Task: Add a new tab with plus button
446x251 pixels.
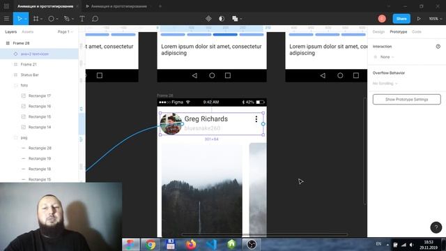Action: tap(160, 6)
